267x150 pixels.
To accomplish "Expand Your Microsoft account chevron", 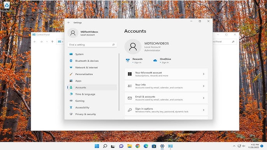I will pyautogui.click(x=204, y=74).
